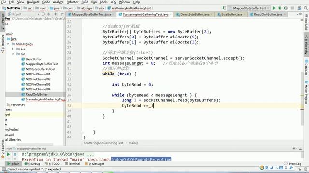
Task: Click the main() breadcrumb below the editor
Action: (x=133, y=143)
